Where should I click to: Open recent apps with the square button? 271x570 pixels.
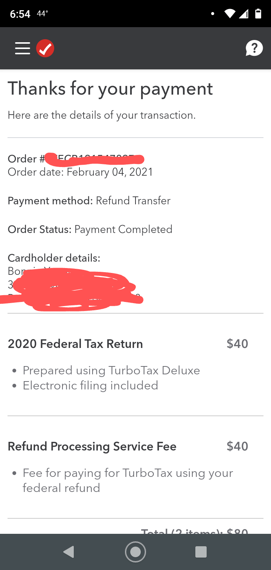click(201, 552)
